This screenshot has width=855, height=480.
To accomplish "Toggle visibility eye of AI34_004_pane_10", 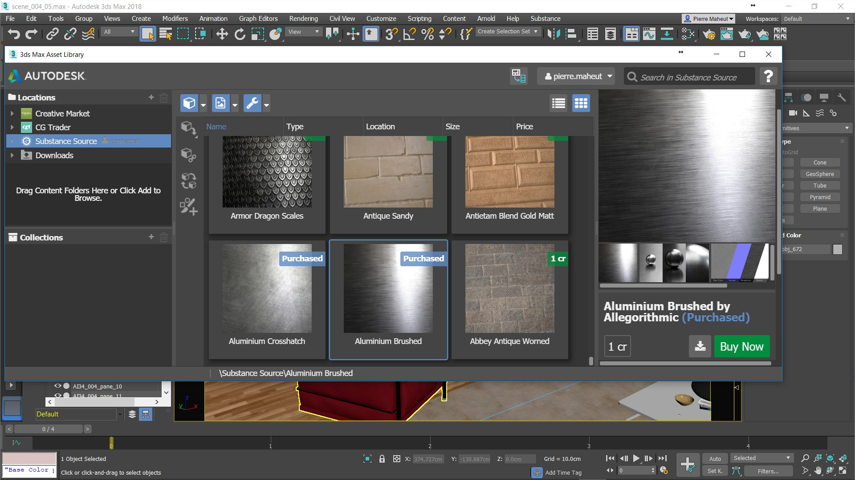I will pyautogui.click(x=57, y=386).
